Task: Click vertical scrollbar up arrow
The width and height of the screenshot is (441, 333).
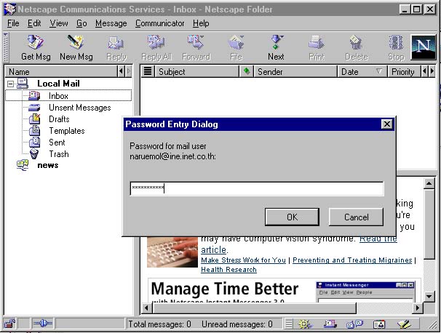Action: [429, 184]
